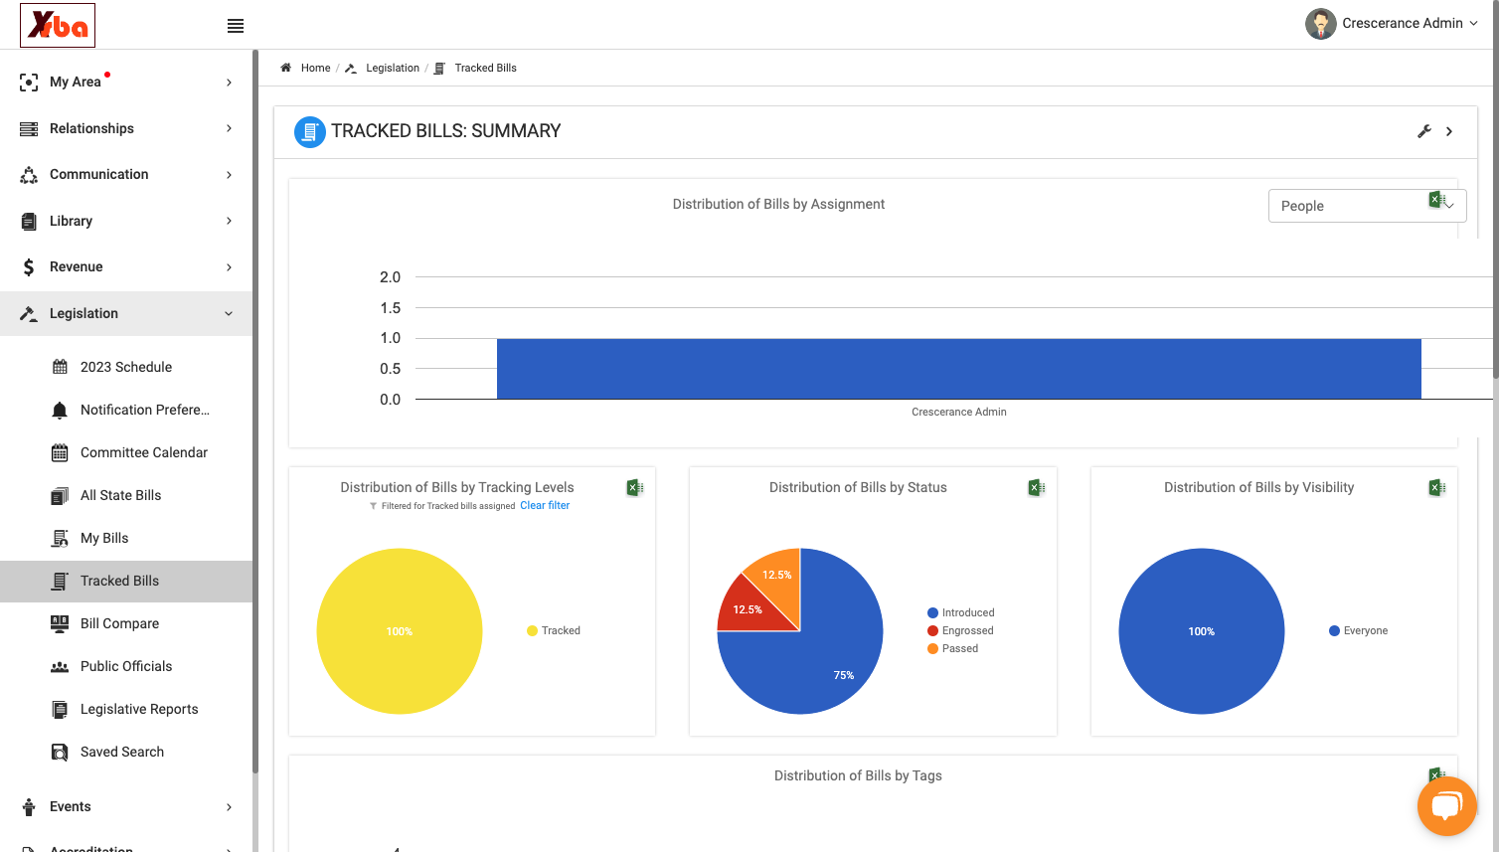The height and width of the screenshot is (852, 1499).
Task: Click the Crescerance Admin avatar
Action: click(1320, 24)
